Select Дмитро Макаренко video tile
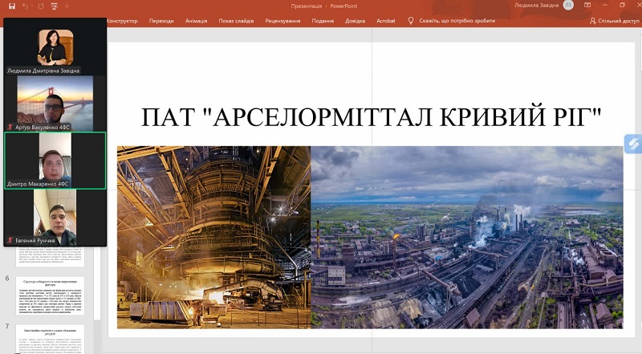This screenshot has height=354, width=642. coord(55,161)
